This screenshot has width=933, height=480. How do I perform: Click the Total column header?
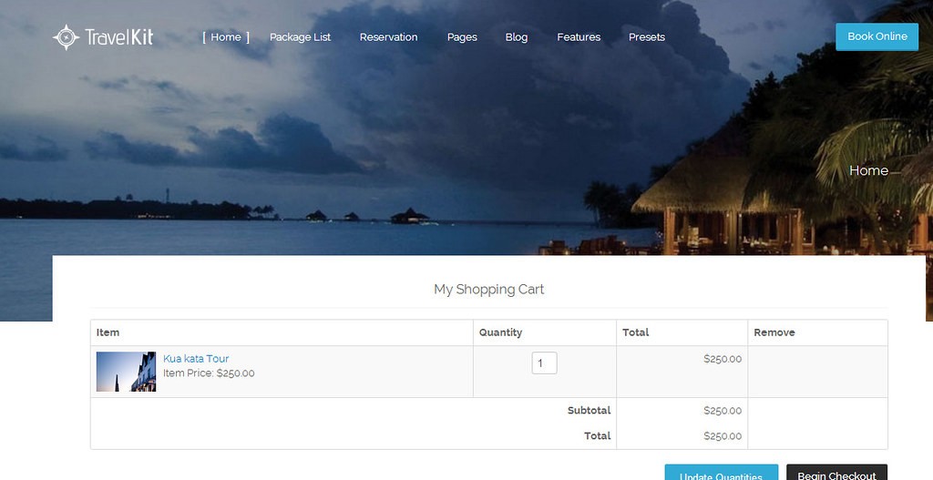[635, 332]
